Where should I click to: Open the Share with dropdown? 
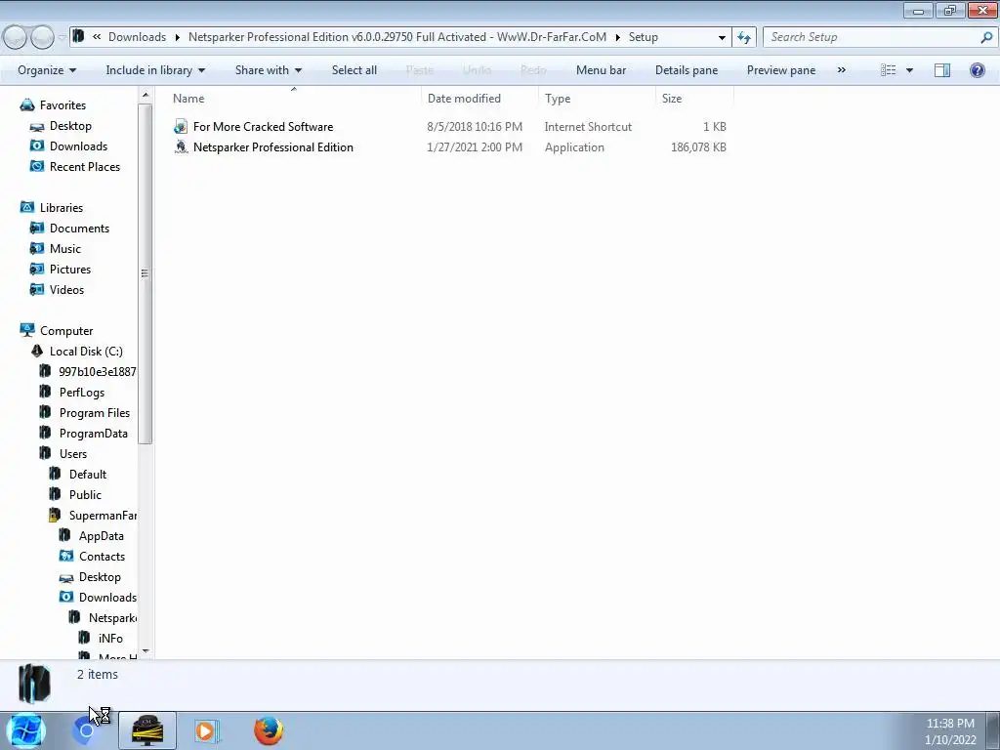(x=268, y=70)
